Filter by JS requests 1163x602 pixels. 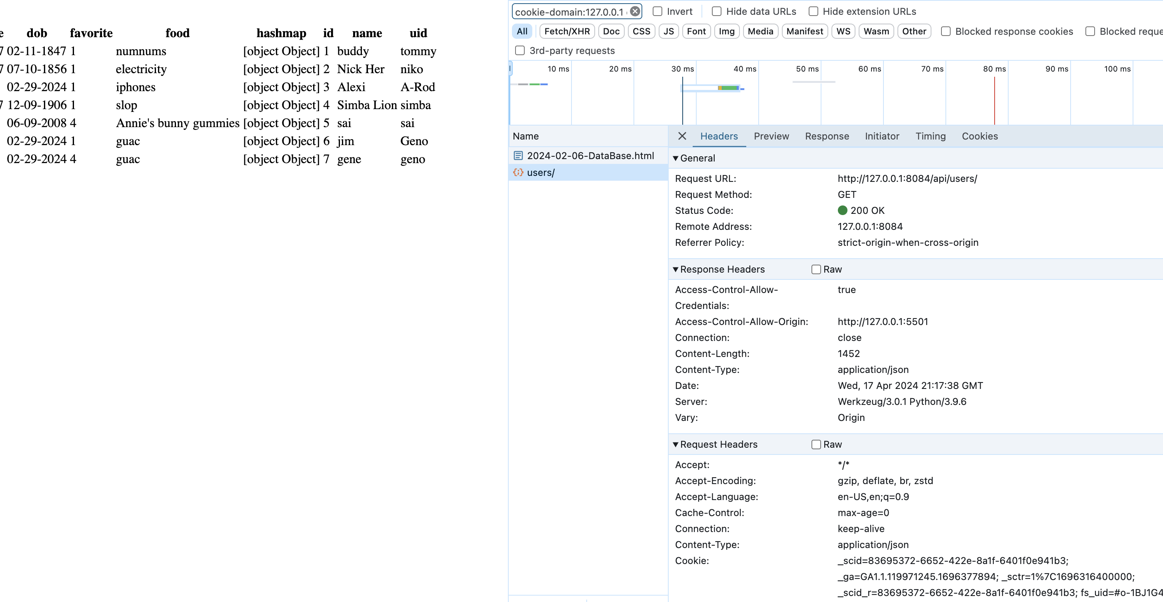pyautogui.click(x=668, y=31)
